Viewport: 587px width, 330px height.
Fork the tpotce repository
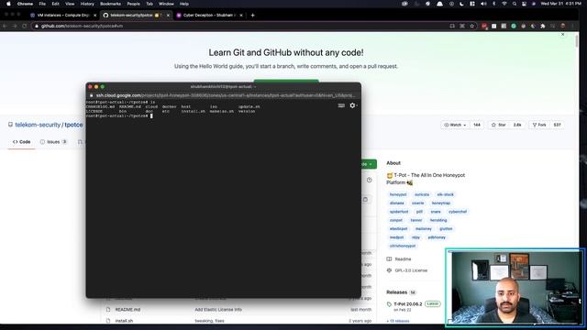[539, 125]
